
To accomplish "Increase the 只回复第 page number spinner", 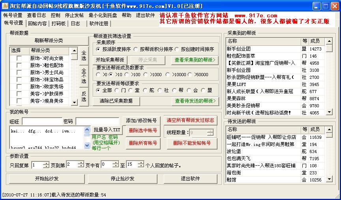I will click(x=47, y=163).
